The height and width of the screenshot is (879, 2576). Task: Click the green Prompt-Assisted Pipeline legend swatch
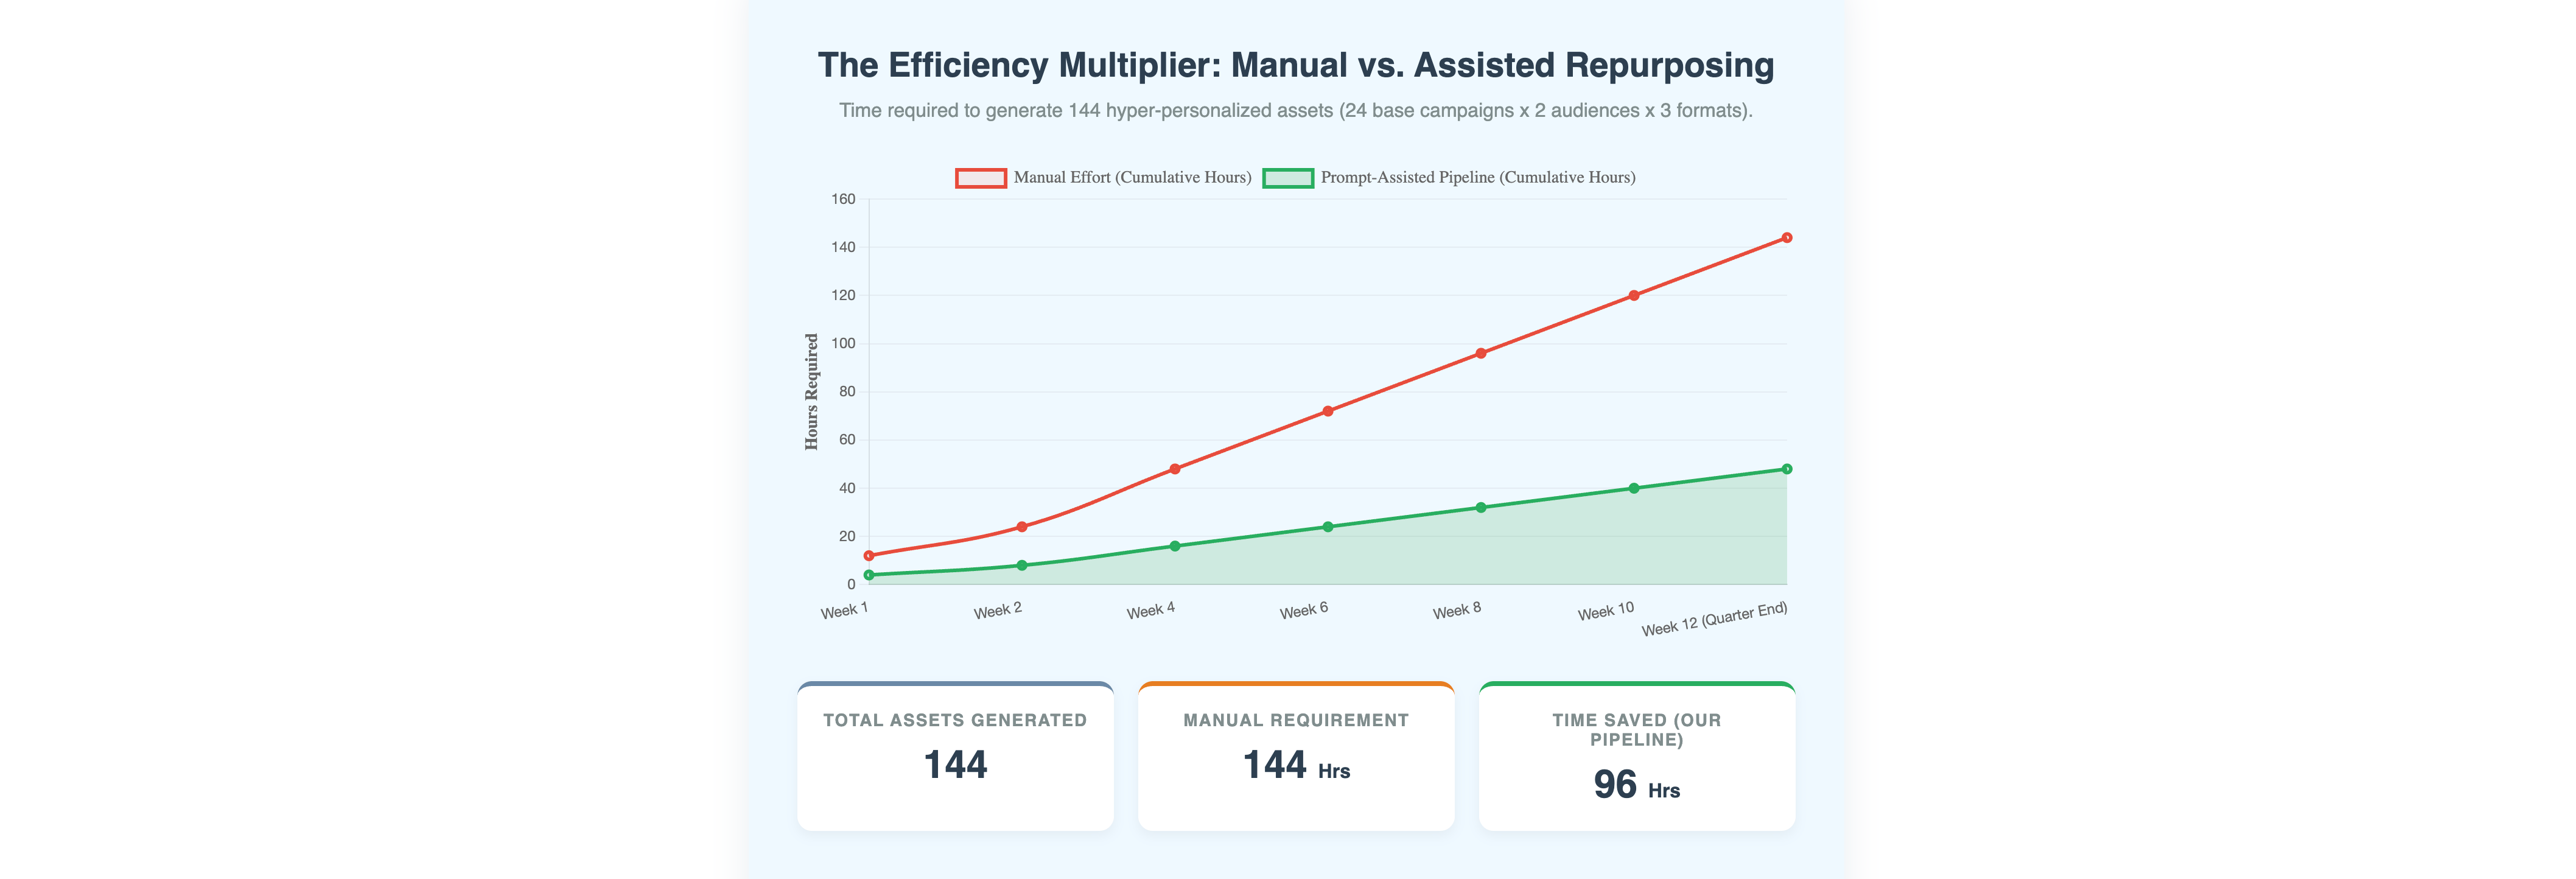tap(1288, 178)
